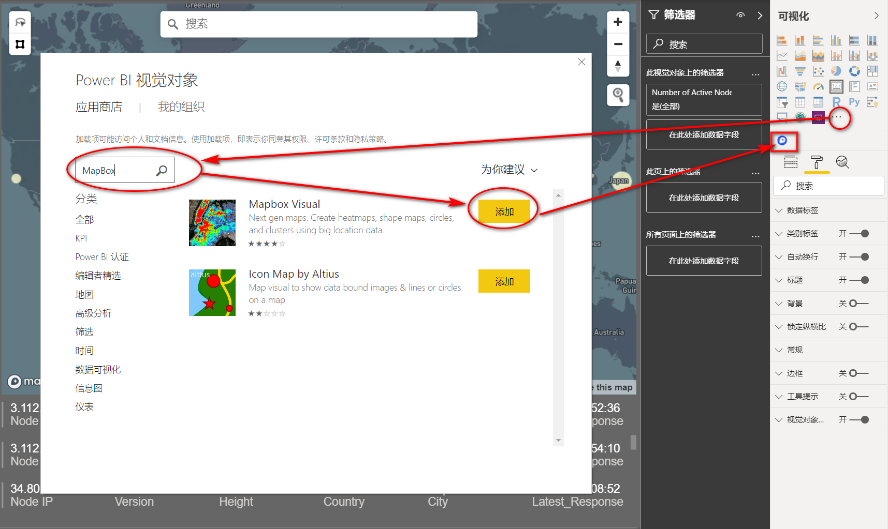Click the filters eye preview icon
Viewport: 888px width, 529px height.
pyautogui.click(x=740, y=15)
